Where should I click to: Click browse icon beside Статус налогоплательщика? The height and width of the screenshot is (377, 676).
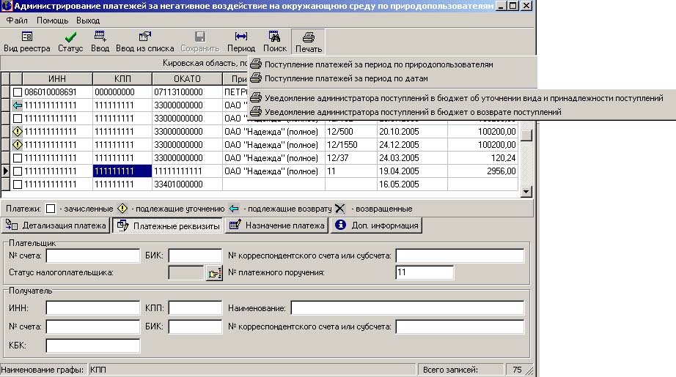pos(213,274)
